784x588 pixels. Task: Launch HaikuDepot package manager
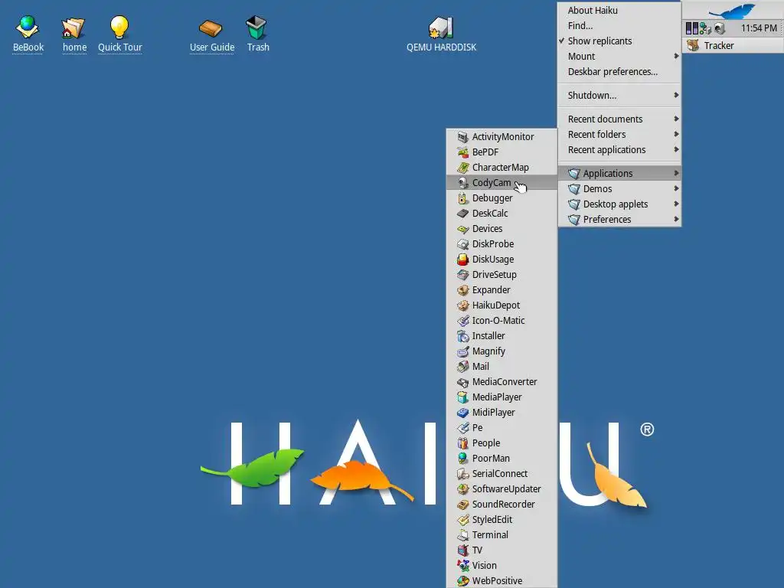501,305
